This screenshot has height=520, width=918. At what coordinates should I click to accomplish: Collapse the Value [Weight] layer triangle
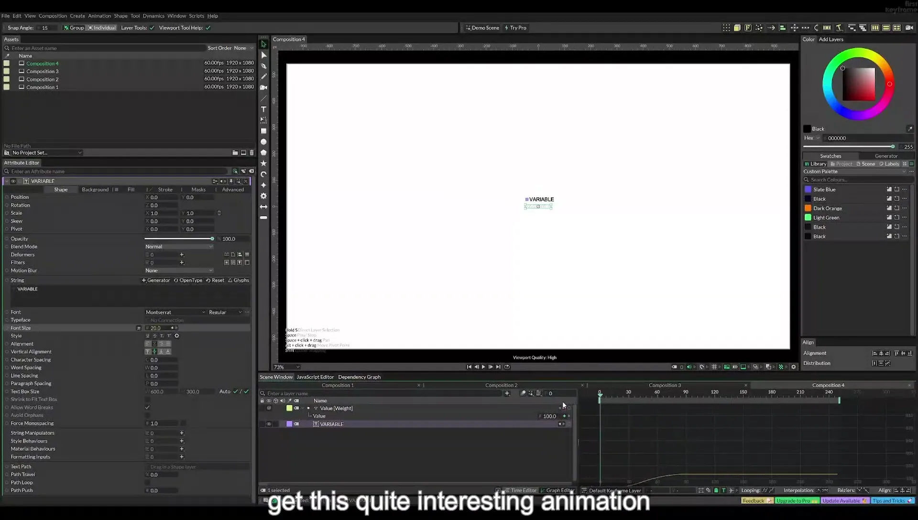[316, 409]
